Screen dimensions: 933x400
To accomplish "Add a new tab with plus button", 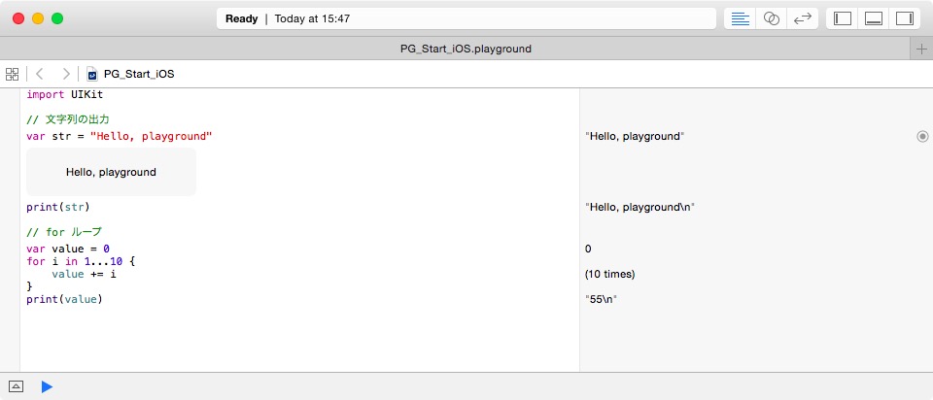I will (921, 49).
